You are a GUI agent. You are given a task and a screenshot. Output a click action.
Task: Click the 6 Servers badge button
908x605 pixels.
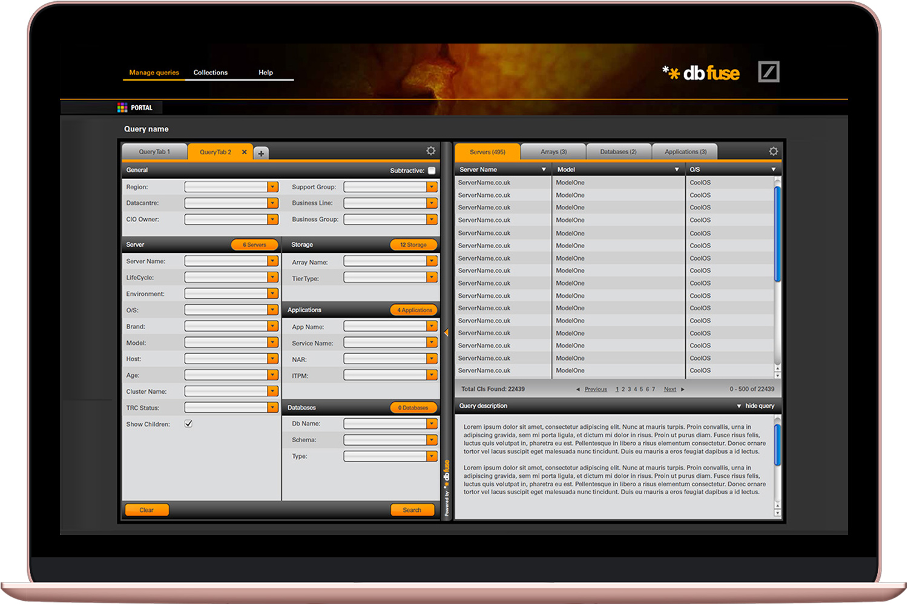(254, 245)
